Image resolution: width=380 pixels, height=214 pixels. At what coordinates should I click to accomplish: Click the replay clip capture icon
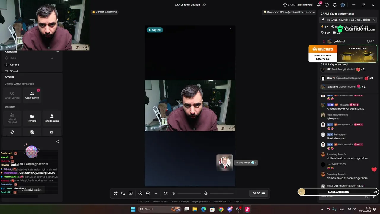148,193
